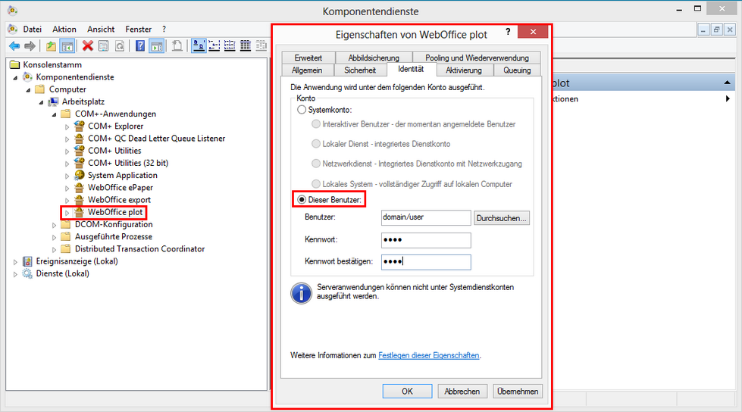Screen dimensions: 742x412
Task: Switch to large icons view in toolbar
Action: (x=199, y=46)
